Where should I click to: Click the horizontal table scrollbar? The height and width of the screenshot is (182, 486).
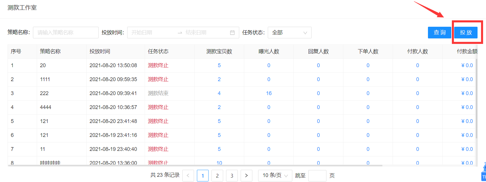point(195,165)
